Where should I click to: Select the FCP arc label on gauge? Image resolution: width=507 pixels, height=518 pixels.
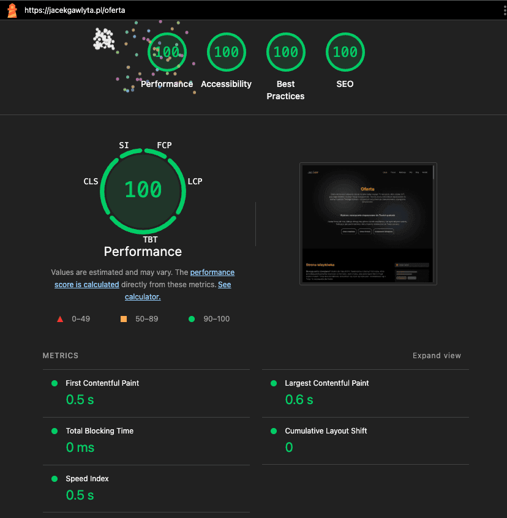[164, 145]
